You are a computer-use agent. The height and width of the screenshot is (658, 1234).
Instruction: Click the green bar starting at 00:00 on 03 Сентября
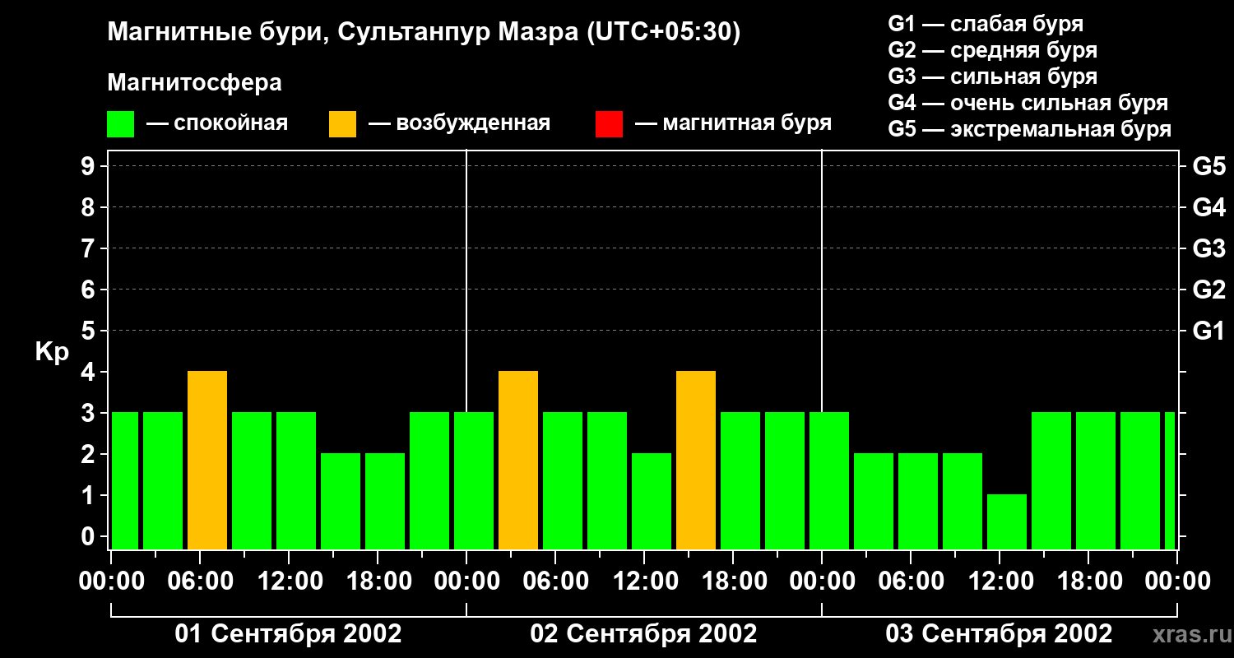(829, 481)
